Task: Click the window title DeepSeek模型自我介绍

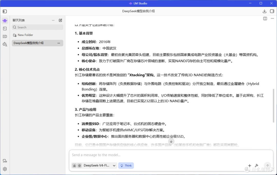Action: pos(138,11)
